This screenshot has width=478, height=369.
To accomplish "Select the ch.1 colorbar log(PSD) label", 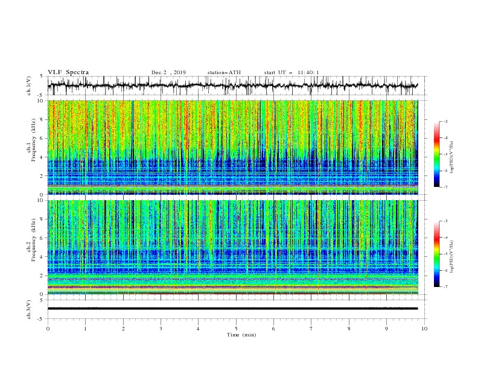I will pos(452,157).
